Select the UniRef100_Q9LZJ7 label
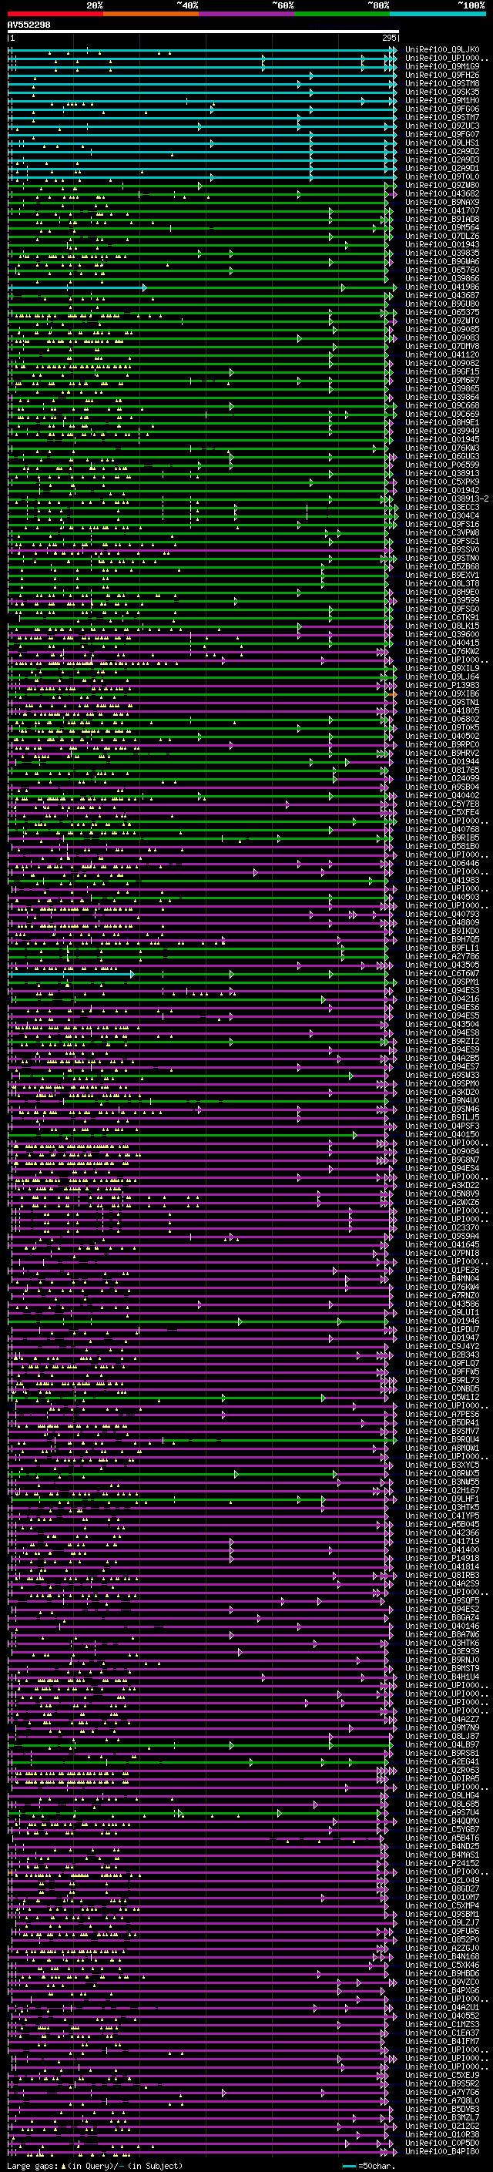The height and width of the screenshot is (2172, 493). [x=442, y=1922]
